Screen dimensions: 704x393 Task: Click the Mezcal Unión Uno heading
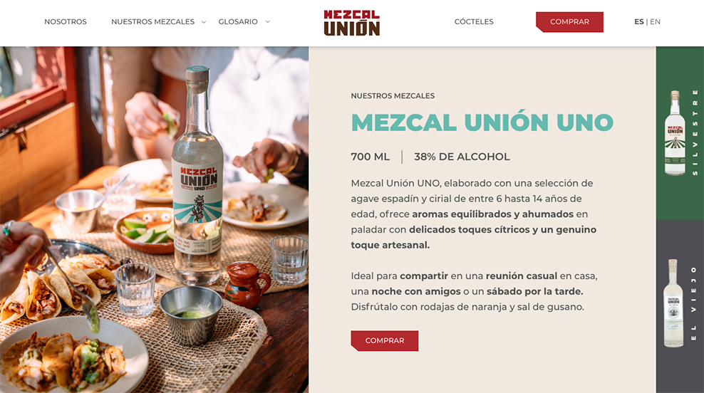[482, 122]
